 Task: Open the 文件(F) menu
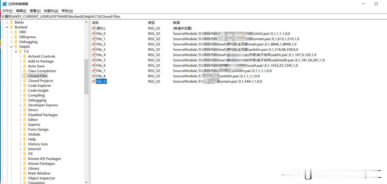click(x=8, y=11)
